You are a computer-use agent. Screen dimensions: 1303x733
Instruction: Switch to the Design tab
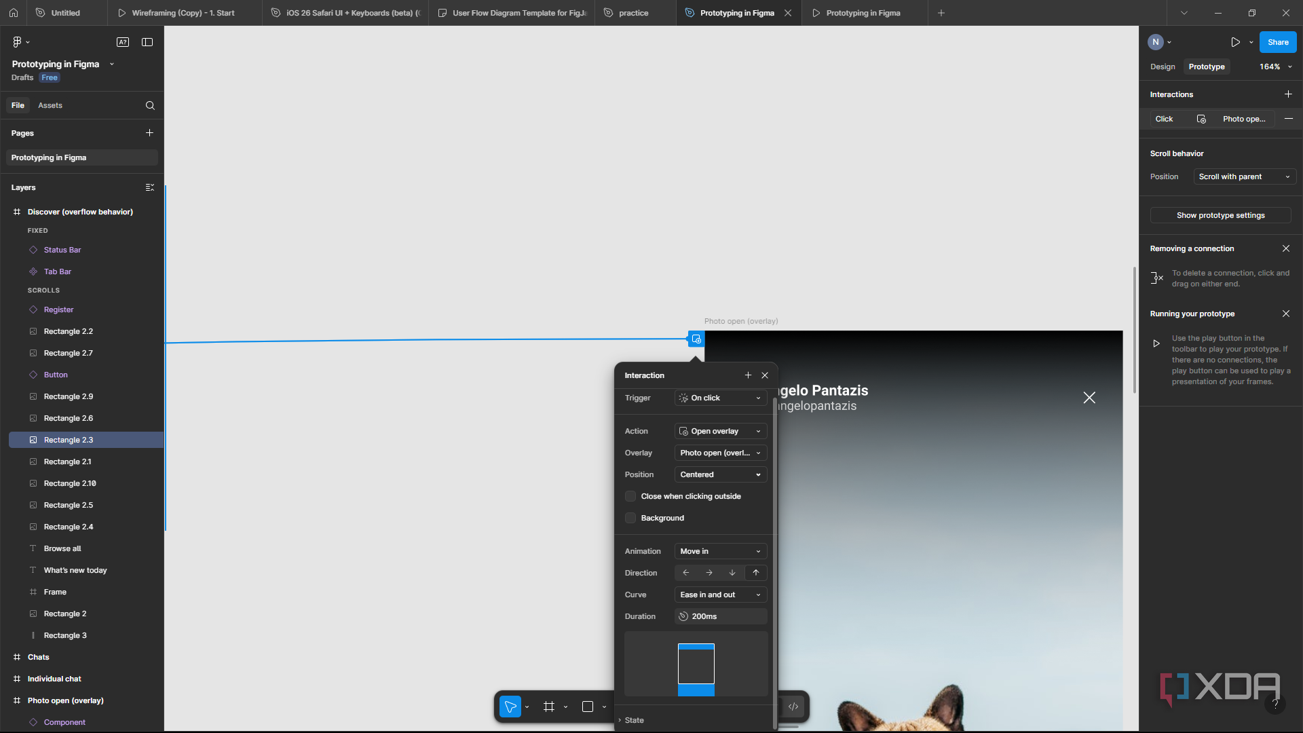click(x=1163, y=67)
